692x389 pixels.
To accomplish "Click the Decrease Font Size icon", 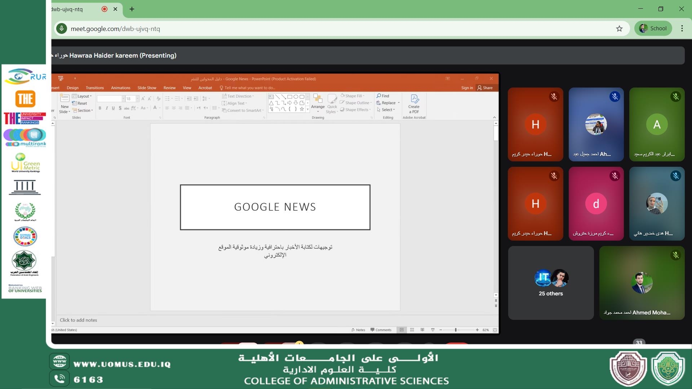I will 150,99.
